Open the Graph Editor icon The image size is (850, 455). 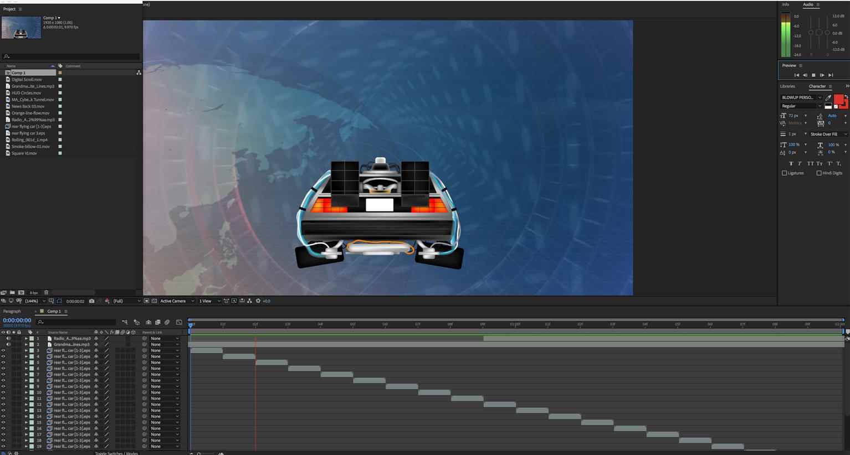(179, 322)
